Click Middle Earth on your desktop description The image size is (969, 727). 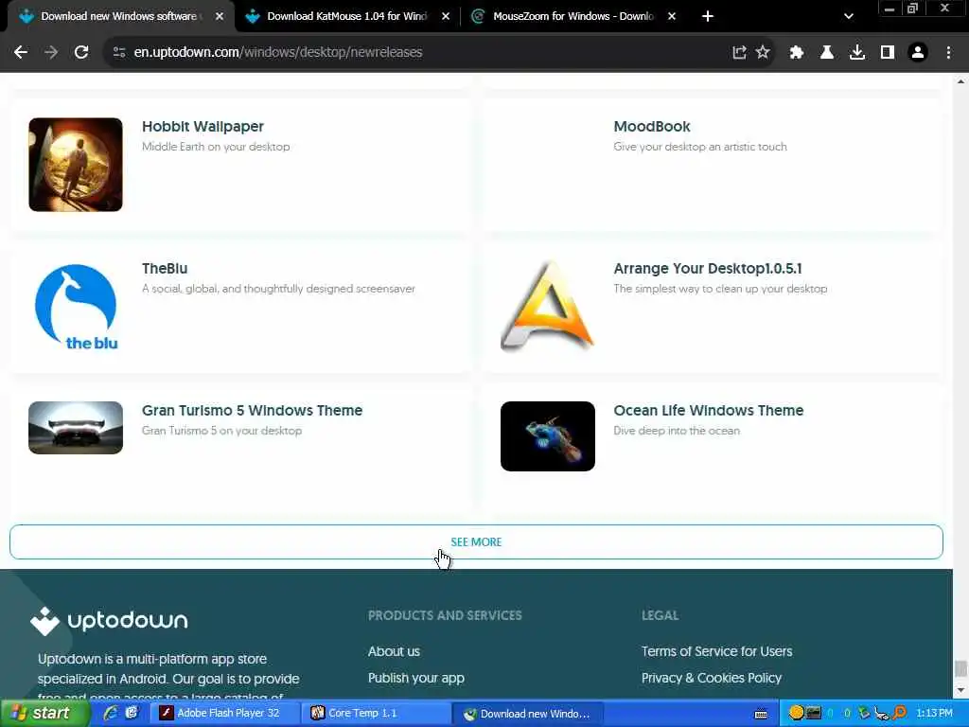tap(216, 147)
